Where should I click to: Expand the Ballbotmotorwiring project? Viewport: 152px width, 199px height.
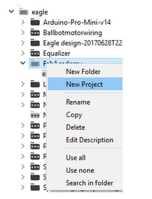coord(23,33)
